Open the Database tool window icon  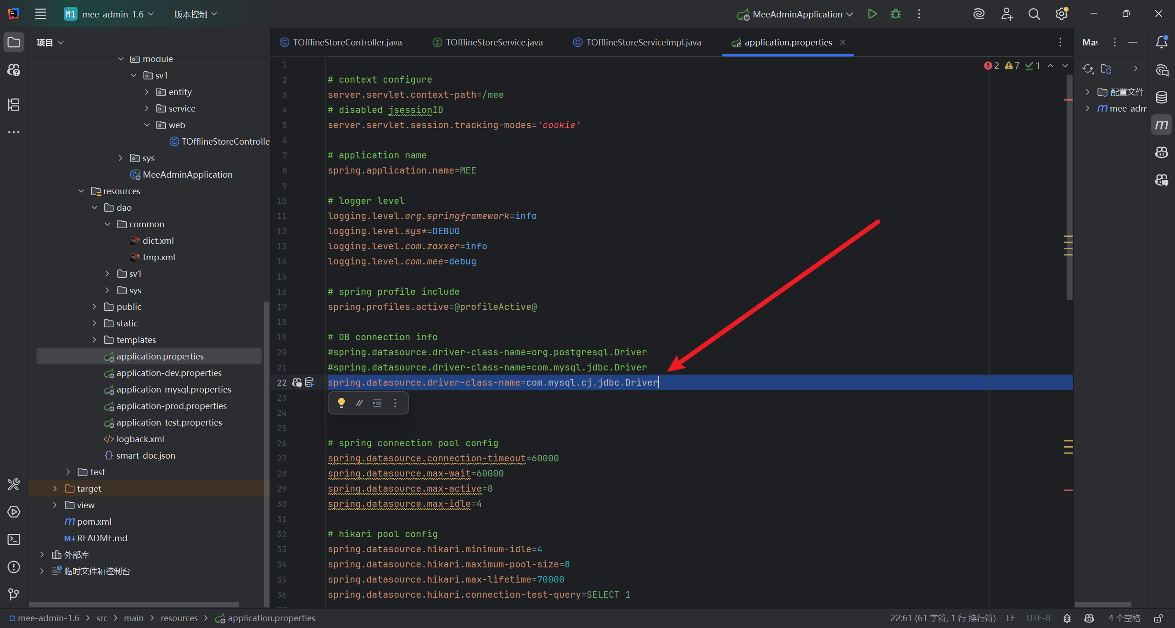pos(1161,97)
